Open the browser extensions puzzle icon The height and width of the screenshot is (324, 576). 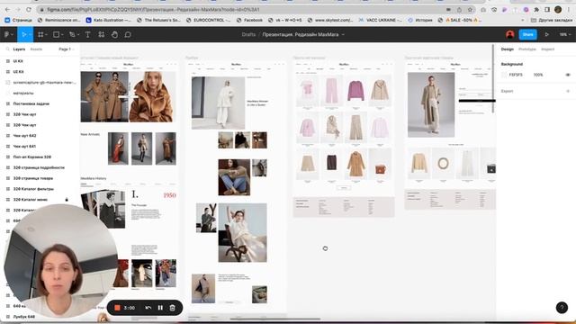pyautogui.click(x=536, y=10)
